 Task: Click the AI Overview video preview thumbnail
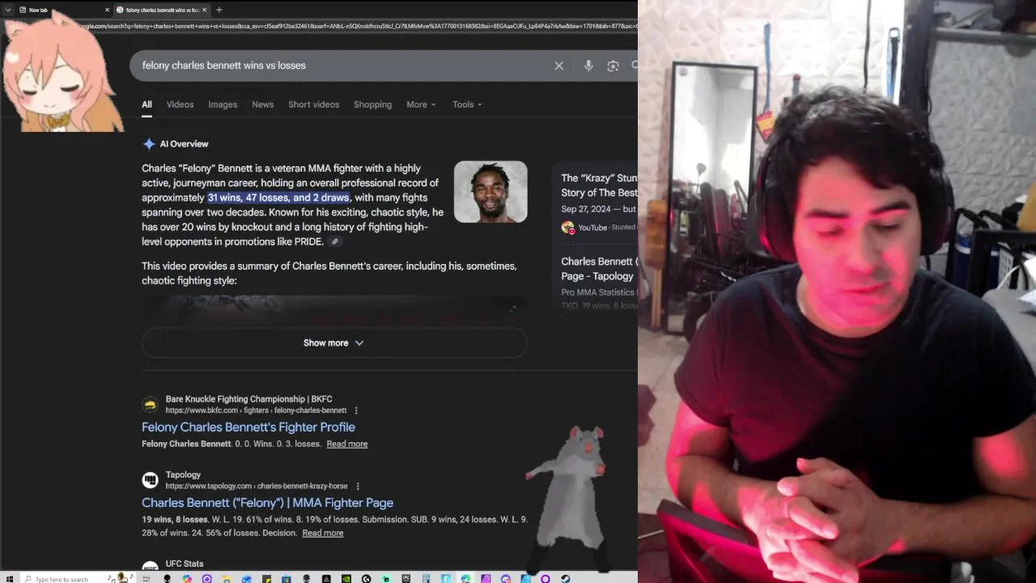(334, 310)
